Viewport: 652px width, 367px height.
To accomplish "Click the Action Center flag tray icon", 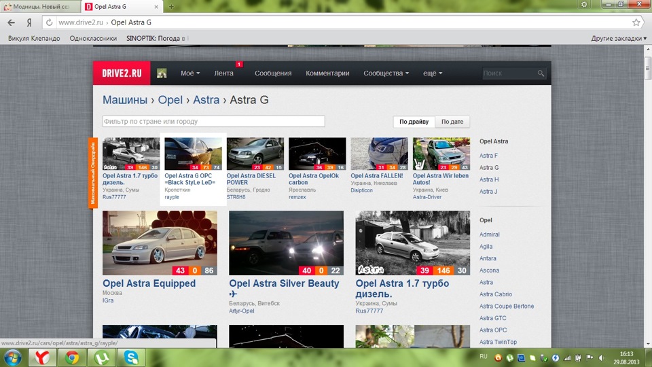I will [590, 358].
